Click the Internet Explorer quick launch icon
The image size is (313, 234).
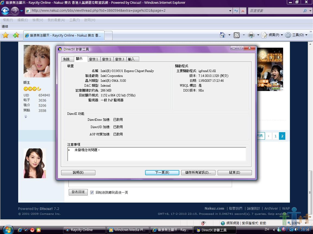pyautogui.click(x=20, y=230)
